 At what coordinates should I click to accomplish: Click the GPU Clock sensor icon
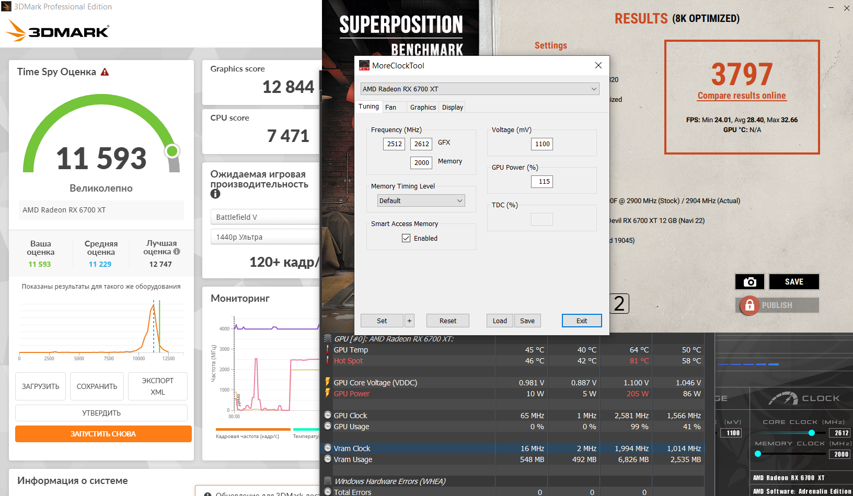pyautogui.click(x=328, y=416)
